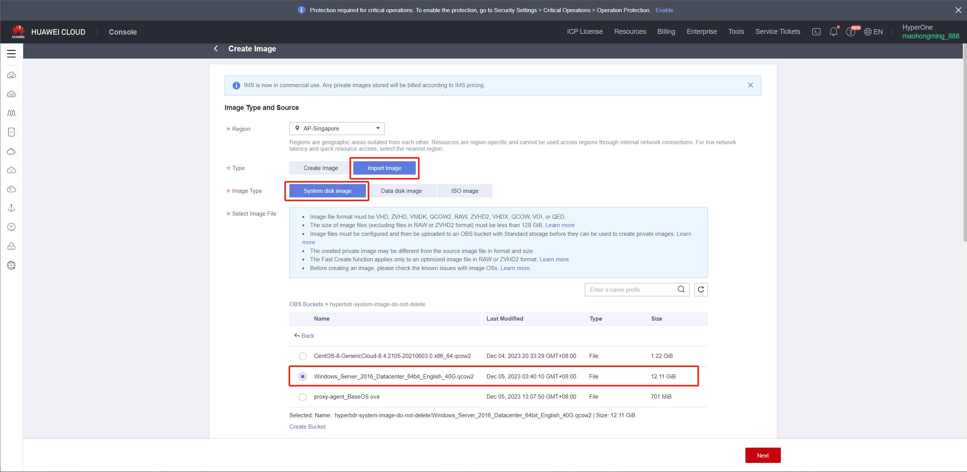Select the Windows_Server_2016 qcow2 radio button
The width and height of the screenshot is (967, 472).
(x=303, y=377)
